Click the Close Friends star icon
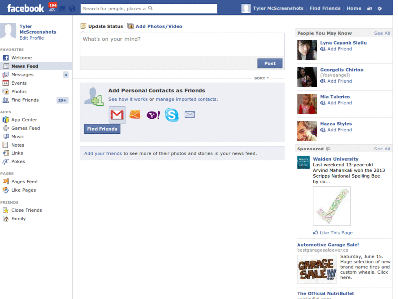 (x=6, y=210)
